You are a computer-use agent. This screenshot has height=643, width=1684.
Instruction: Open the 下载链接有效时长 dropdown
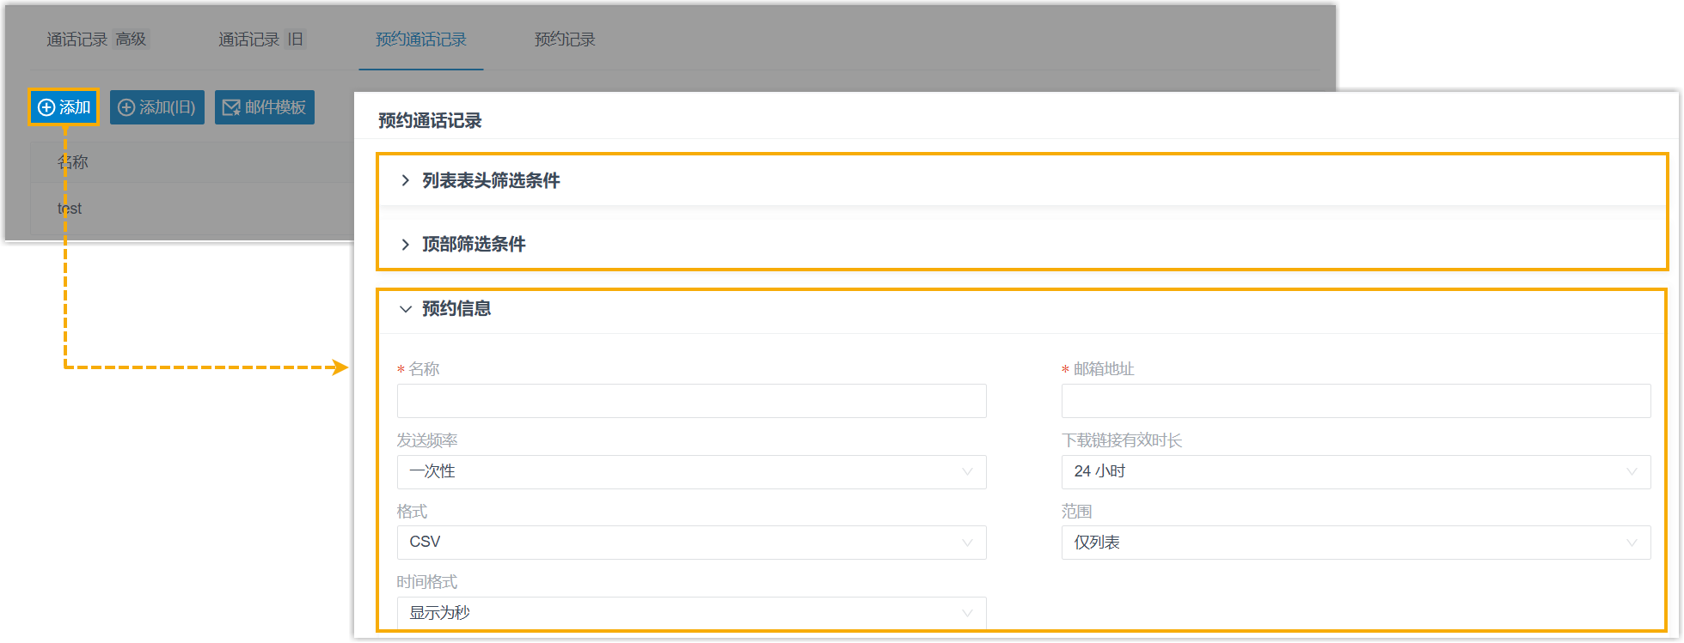pos(1355,471)
